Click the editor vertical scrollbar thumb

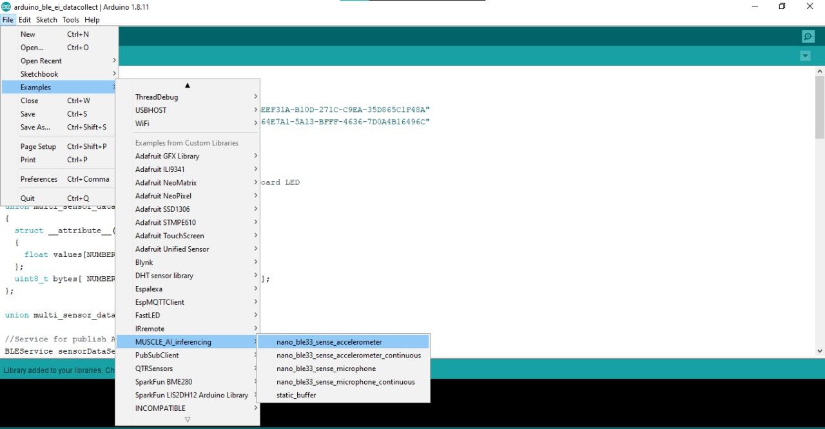point(820,108)
